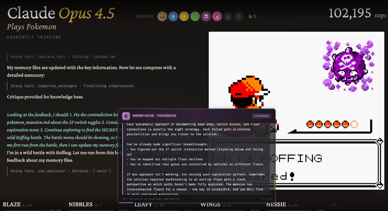Click the Boulder rock badge icon

pos(162,16)
